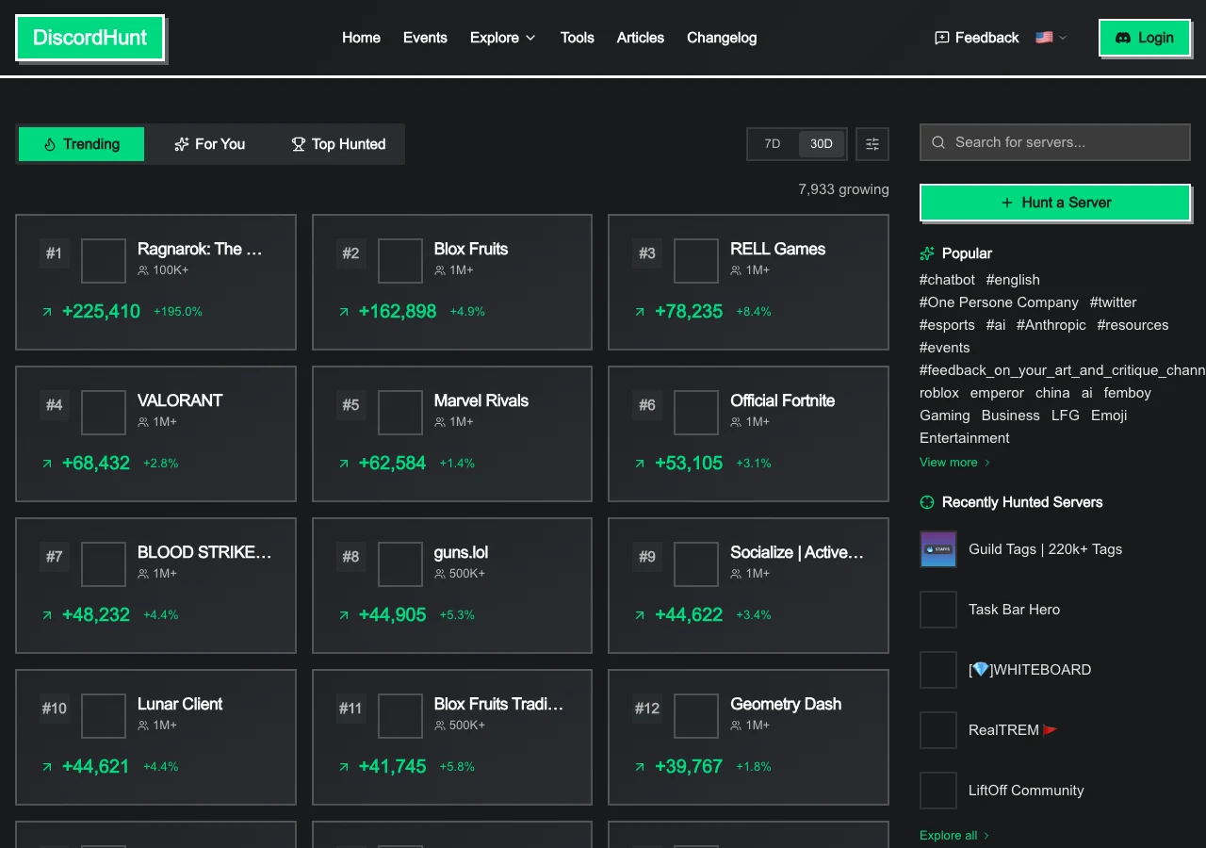
Task: Click VALORANT server avatar placeholder
Action: [x=104, y=413]
